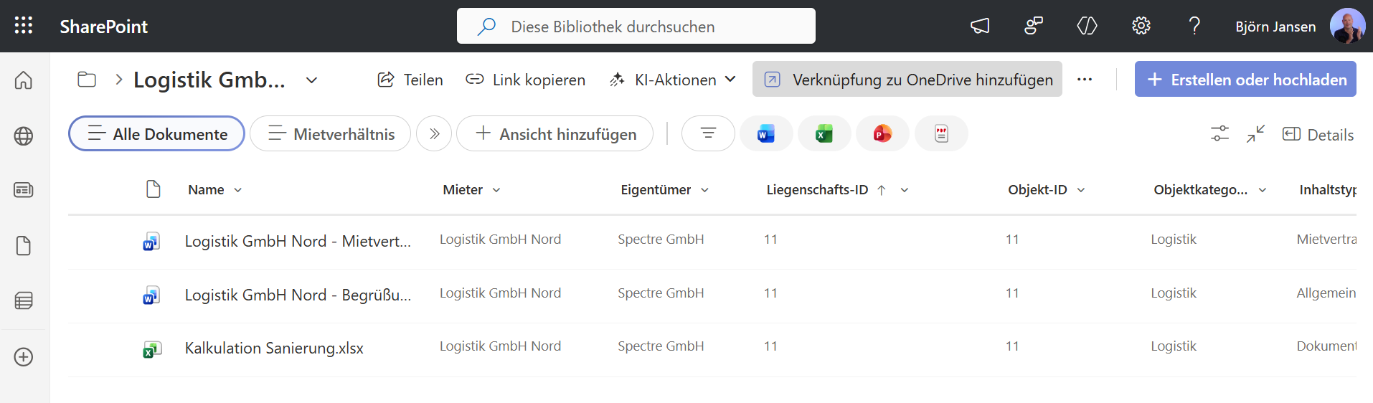Click the folder breadcrumb icon

click(x=87, y=80)
